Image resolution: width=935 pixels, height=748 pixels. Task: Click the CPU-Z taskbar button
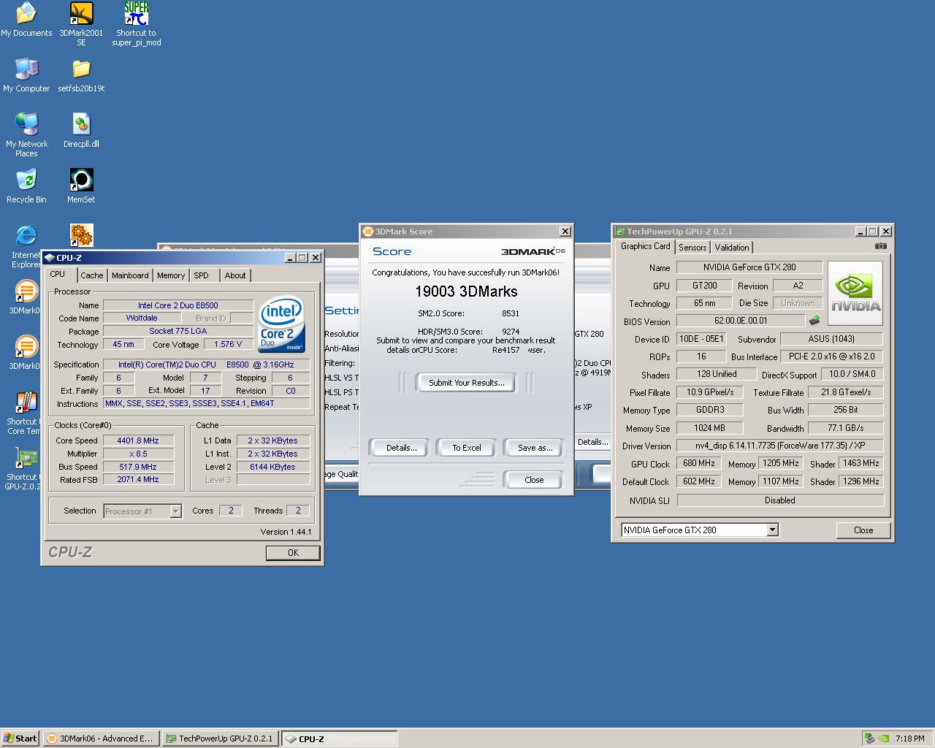point(340,739)
